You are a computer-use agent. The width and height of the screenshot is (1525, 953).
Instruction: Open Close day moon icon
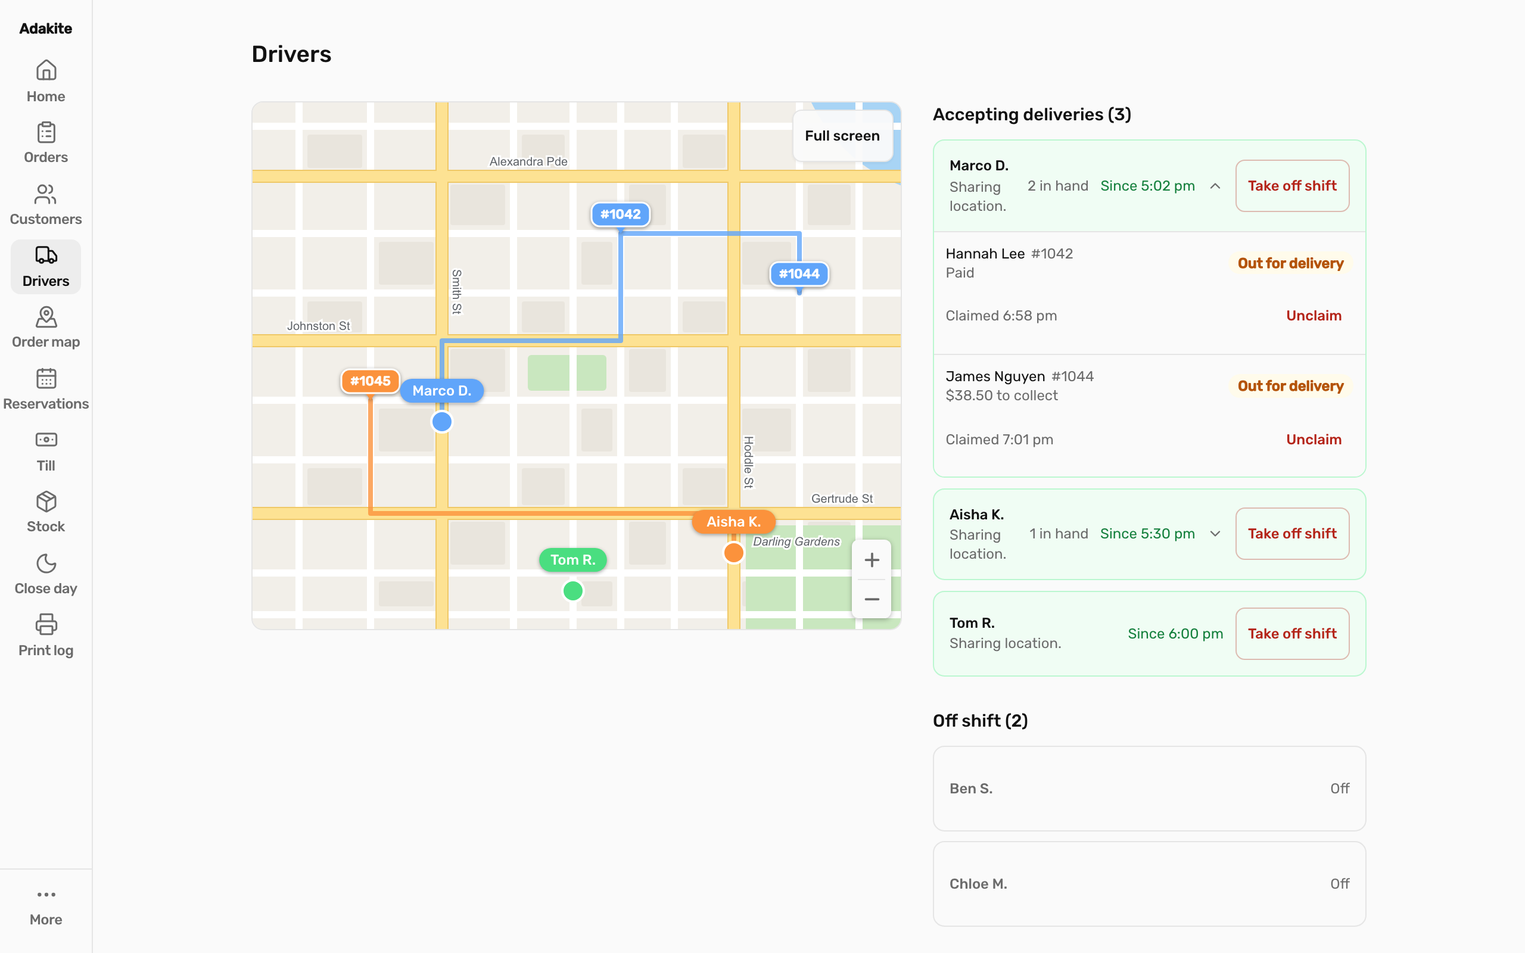46,563
